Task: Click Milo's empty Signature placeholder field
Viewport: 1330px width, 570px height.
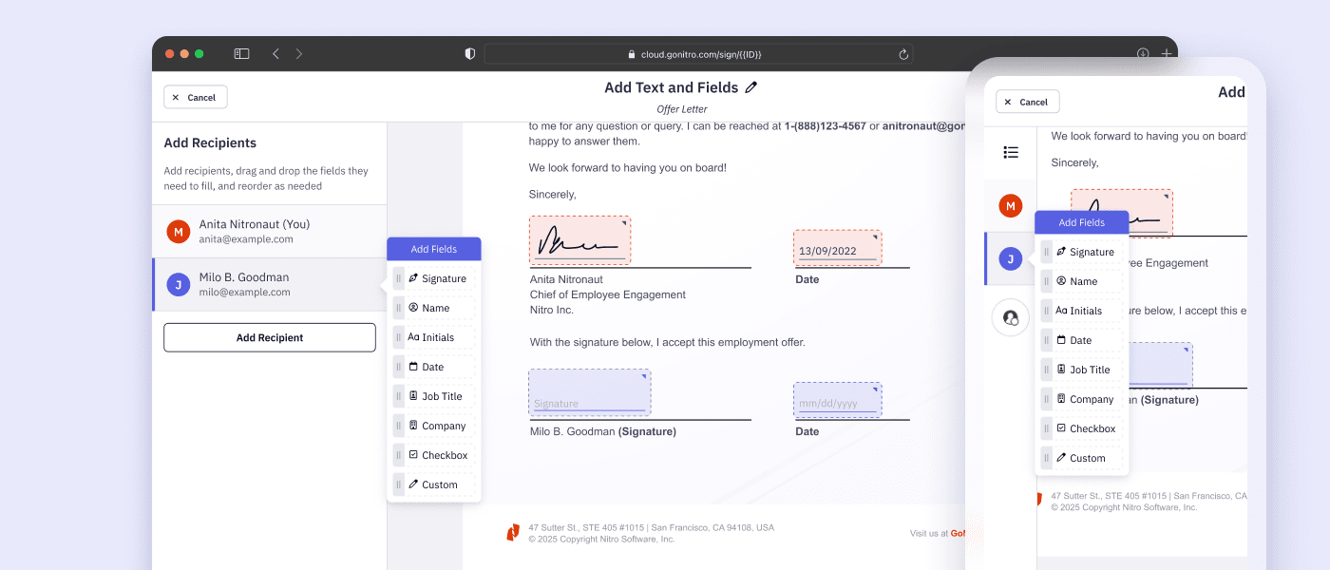Action: [x=589, y=392]
